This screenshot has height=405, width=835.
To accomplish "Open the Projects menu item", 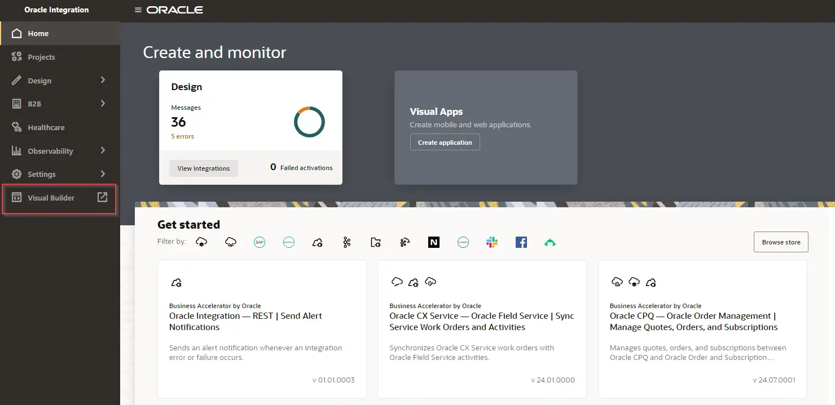I will tap(41, 57).
